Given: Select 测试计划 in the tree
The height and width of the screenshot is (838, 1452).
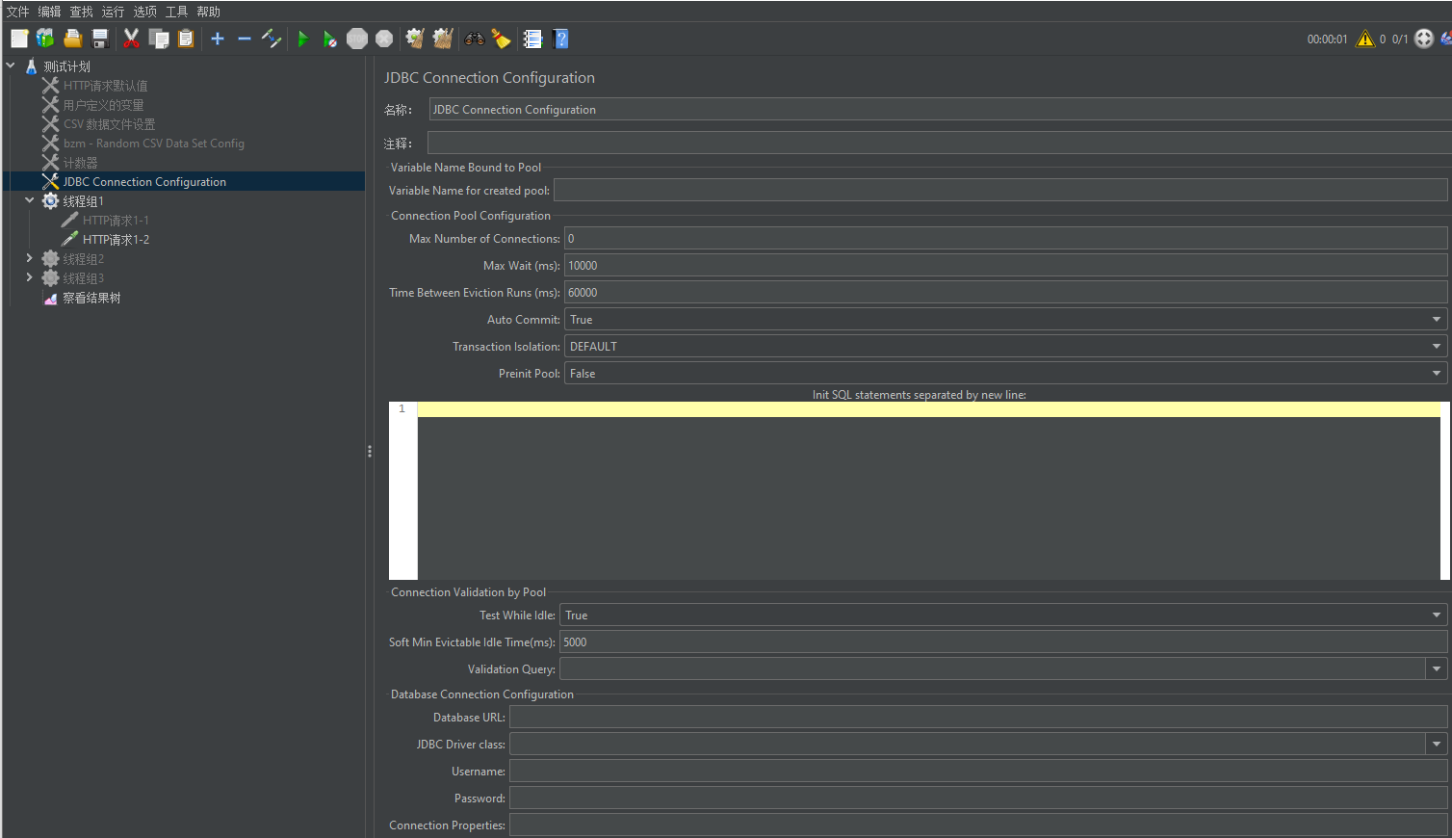Looking at the screenshot, I should 66,66.
